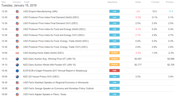The image size is (176, 97).
Task: Open PPI Ex Food and Energy (MoM) event
Action: [x=54, y=29]
